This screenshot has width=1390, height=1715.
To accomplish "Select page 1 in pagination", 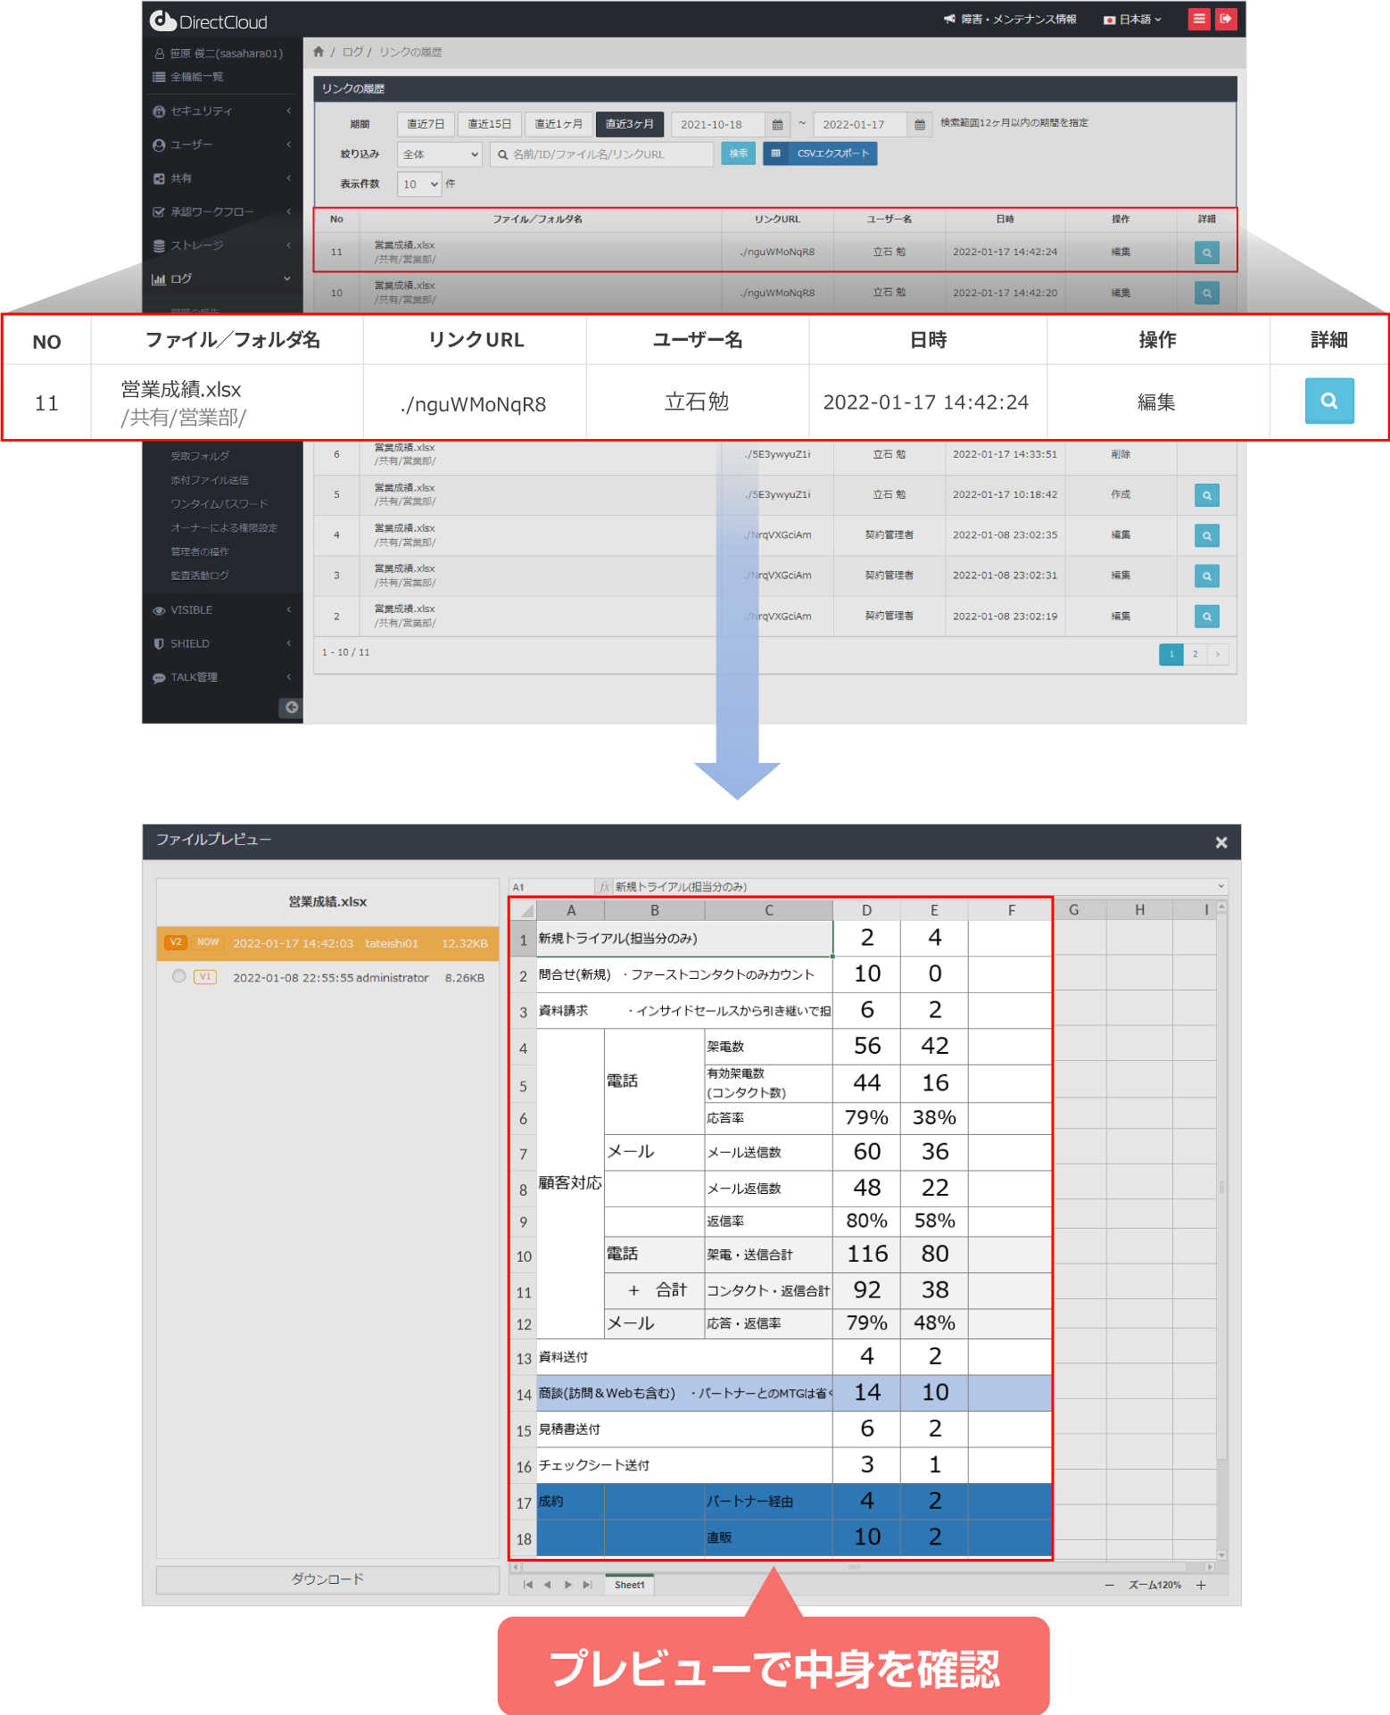I will (1171, 654).
